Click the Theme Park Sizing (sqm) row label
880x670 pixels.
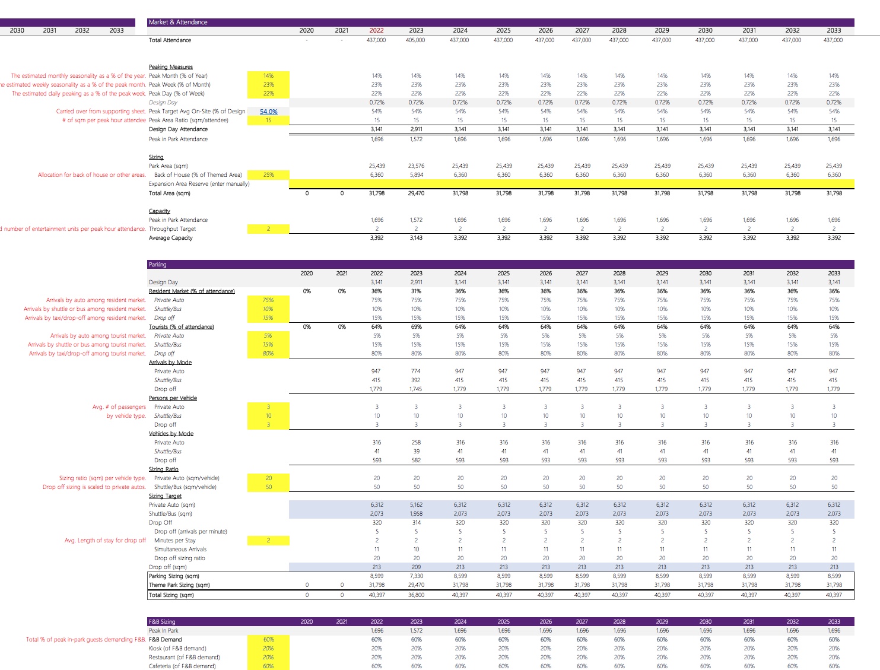coord(179,585)
